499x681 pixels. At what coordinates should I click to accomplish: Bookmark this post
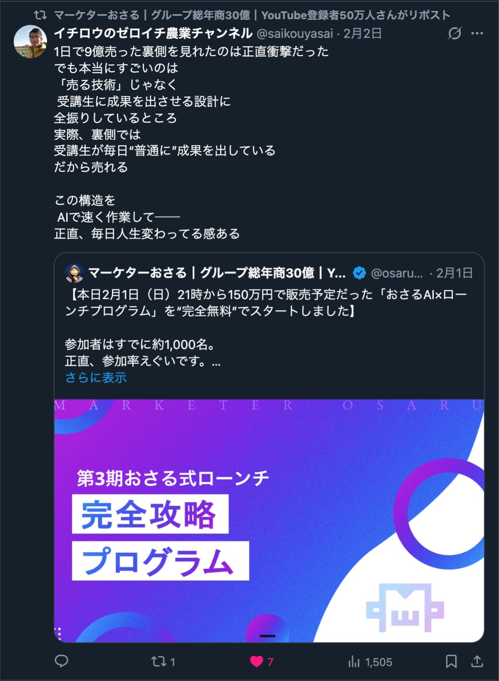(x=451, y=661)
